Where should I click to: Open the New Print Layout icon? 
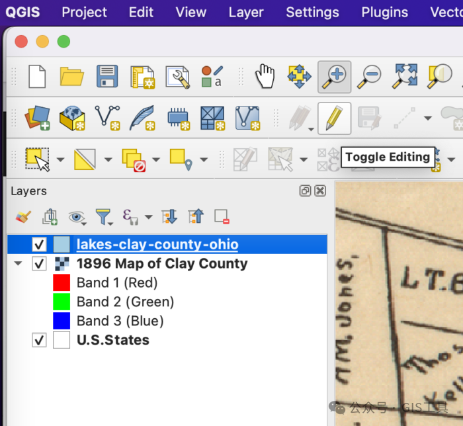143,77
